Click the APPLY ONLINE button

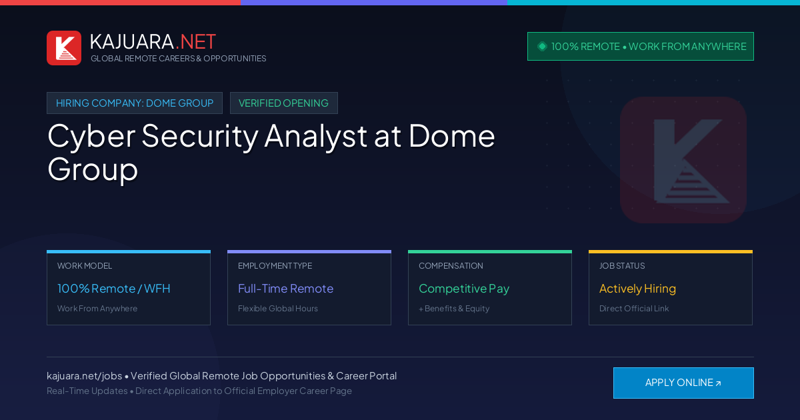pyautogui.click(x=683, y=383)
